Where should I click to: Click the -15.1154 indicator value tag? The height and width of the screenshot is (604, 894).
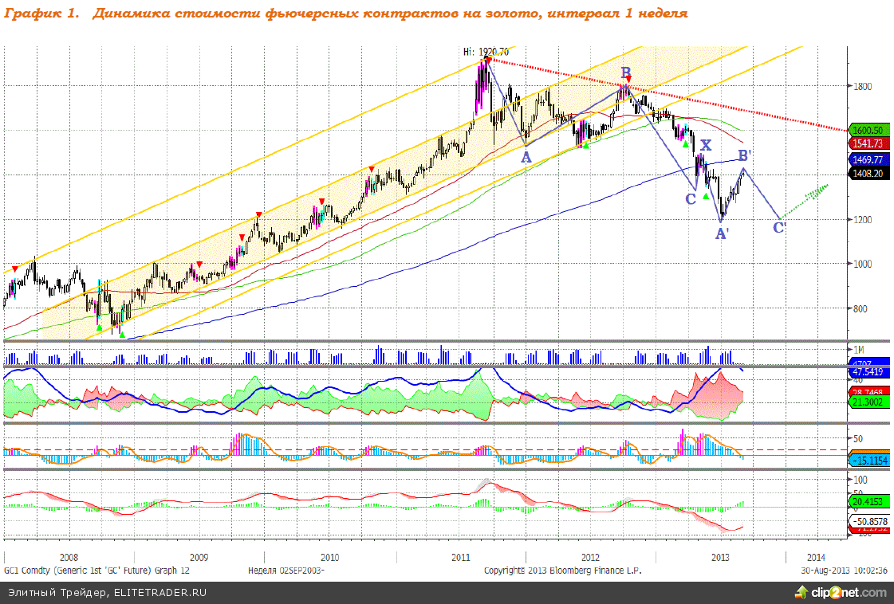point(868,461)
